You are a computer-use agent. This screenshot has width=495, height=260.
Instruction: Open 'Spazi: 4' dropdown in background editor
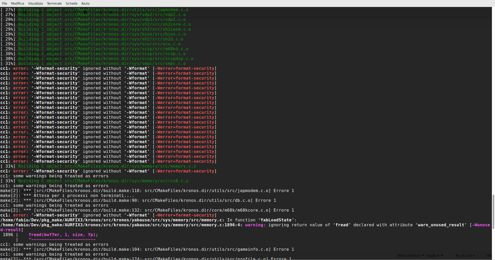[x=435, y=255]
